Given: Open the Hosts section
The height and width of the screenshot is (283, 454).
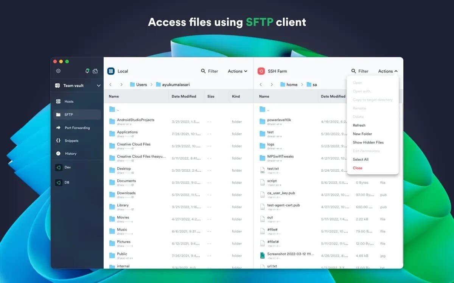Looking at the screenshot, I should pyautogui.click(x=68, y=102).
